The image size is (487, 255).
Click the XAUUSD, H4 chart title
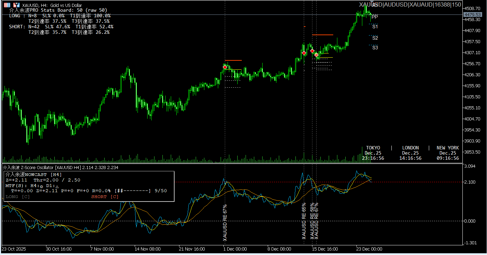(x=52, y=5)
